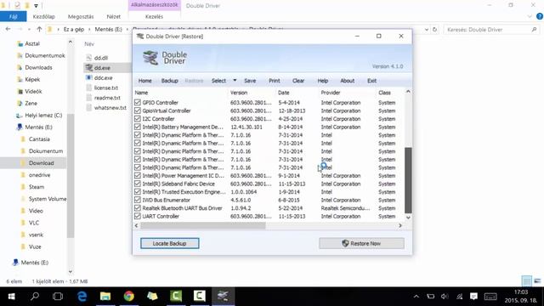Go up one folder in Explorer
The height and width of the screenshot is (306, 544).
click(39, 30)
